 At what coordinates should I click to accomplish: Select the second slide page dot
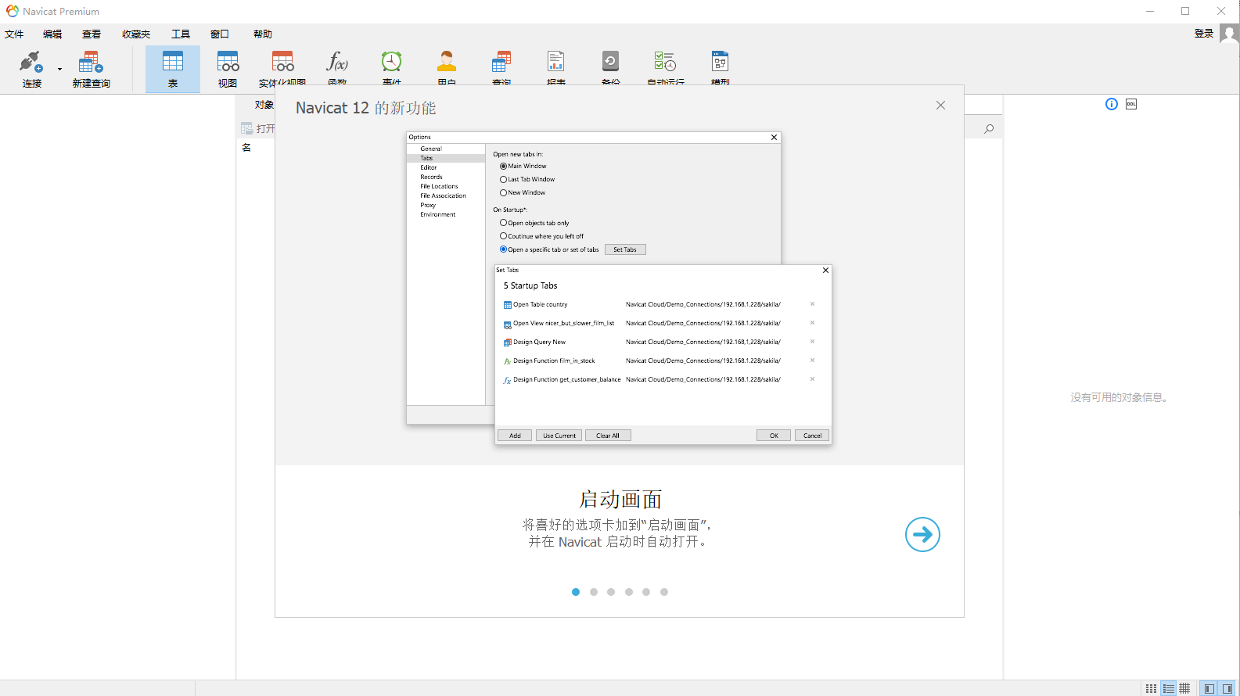point(594,592)
